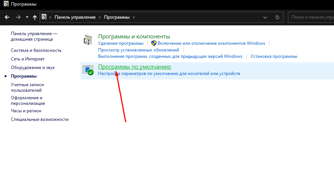Click the Forward navigation arrow

[18, 17]
